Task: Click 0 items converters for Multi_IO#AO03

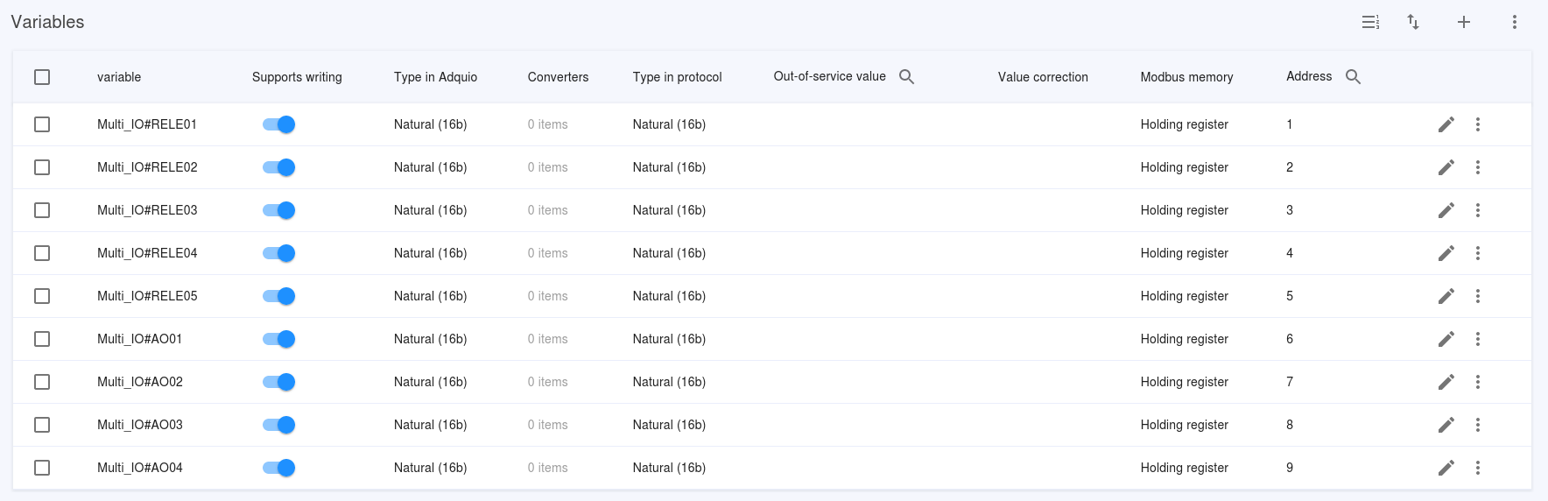Action: click(x=547, y=425)
